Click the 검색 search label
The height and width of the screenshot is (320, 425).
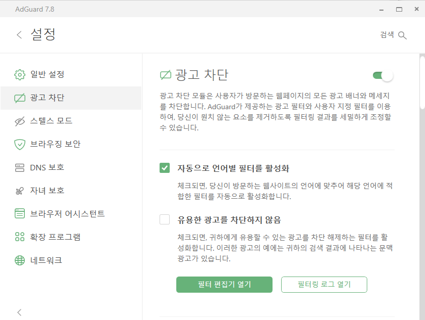click(x=387, y=34)
